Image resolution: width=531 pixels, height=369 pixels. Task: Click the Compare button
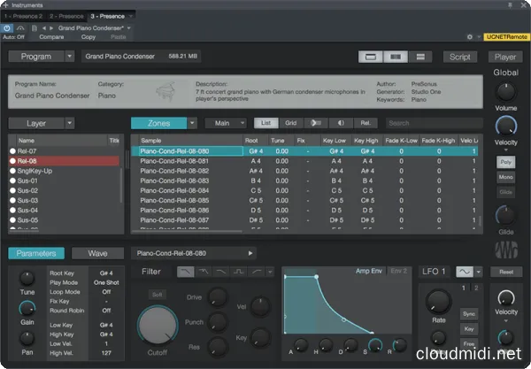click(x=51, y=37)
